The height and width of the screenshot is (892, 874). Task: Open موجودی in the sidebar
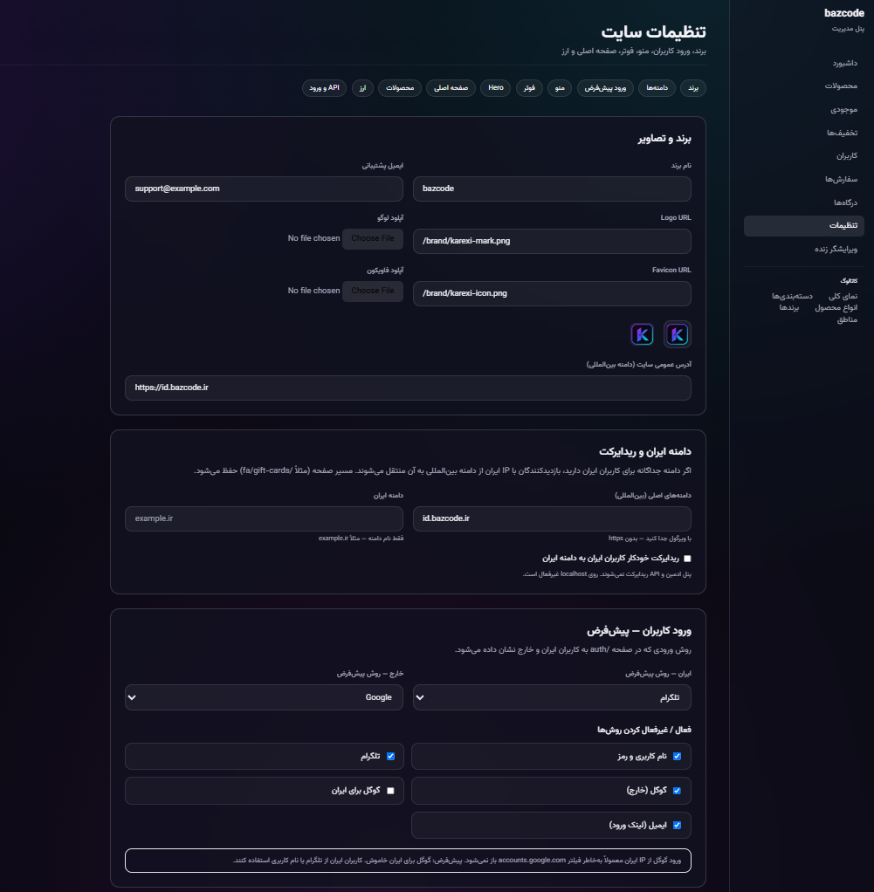click(843, 109)
